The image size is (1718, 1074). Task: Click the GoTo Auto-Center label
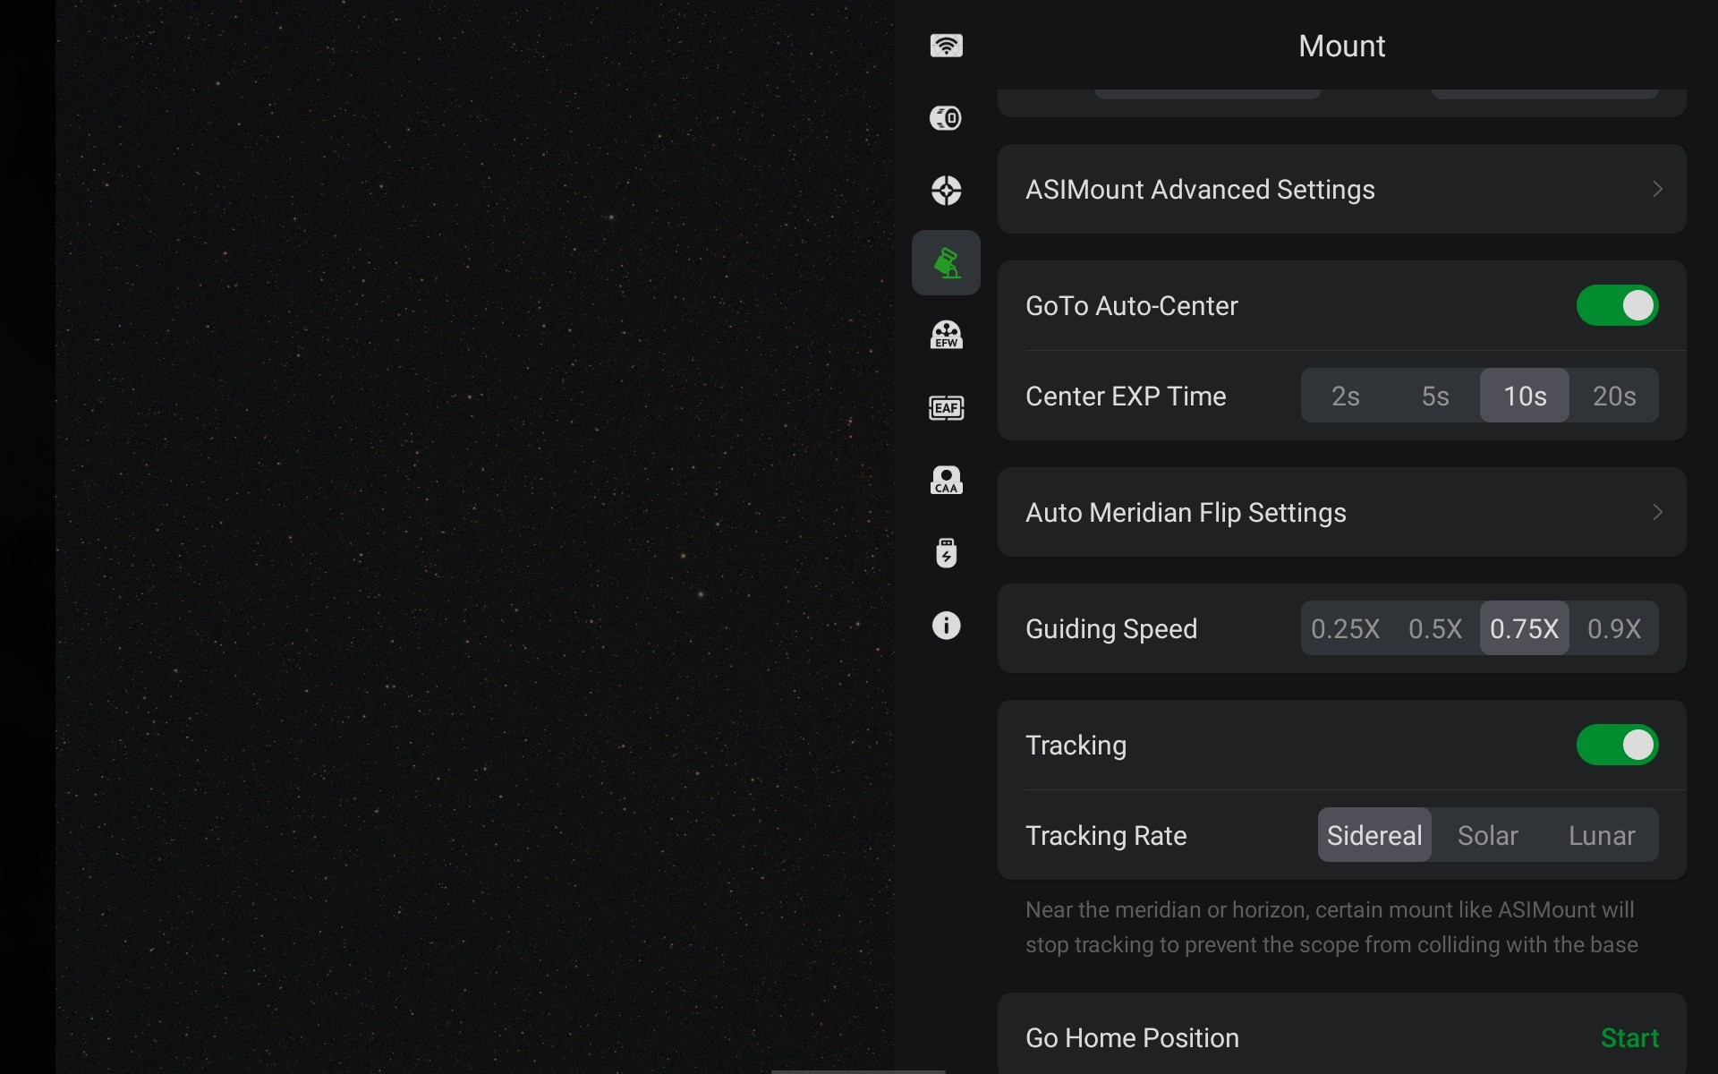pyautogui.click(x=1132, y=306)
